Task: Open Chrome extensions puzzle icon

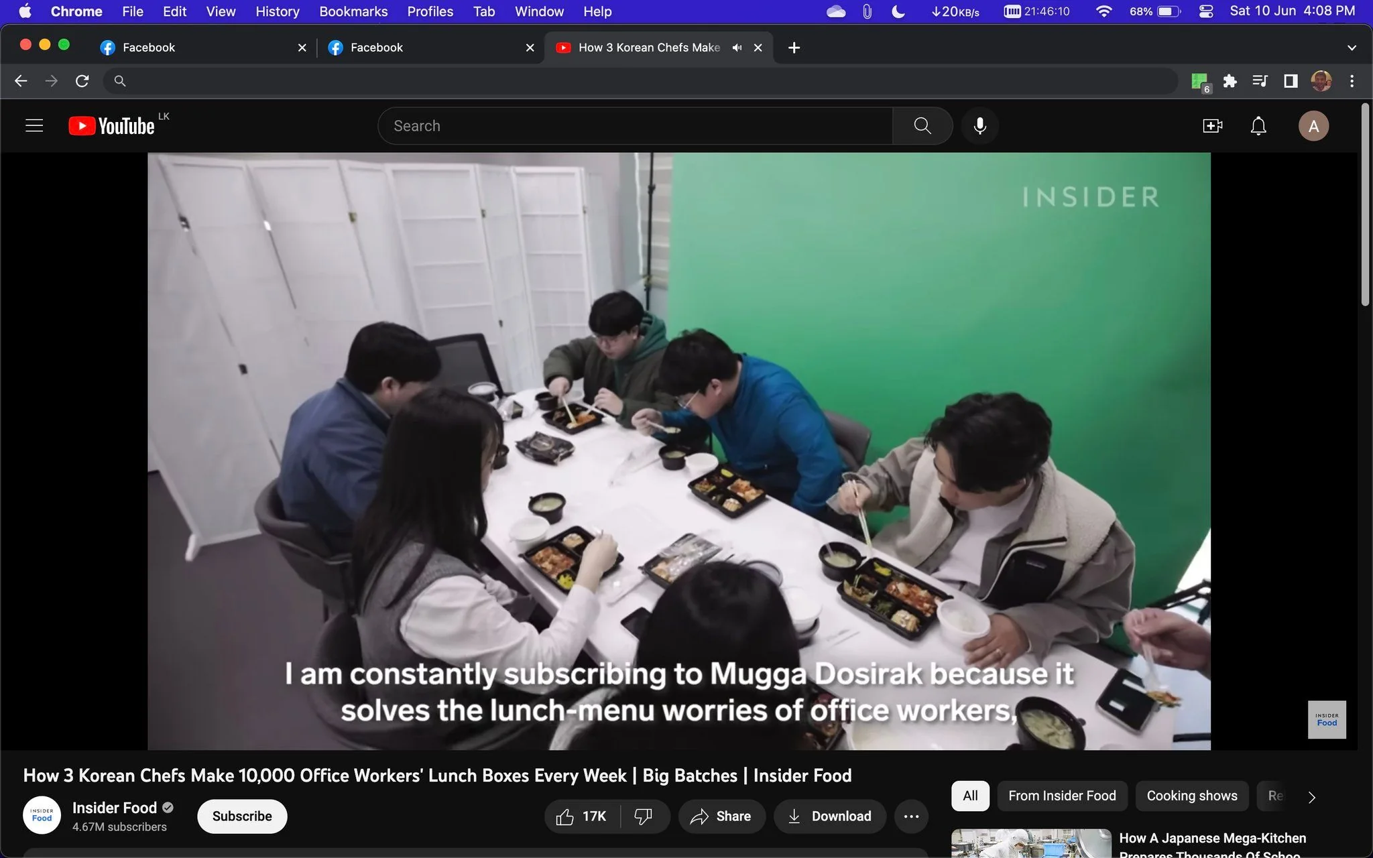Action: click(x=1230, y=81)
